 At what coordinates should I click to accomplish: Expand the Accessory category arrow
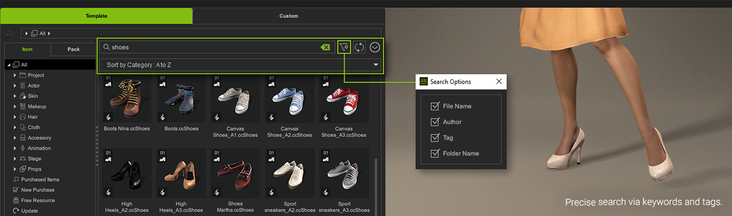[x=15, y=138]
